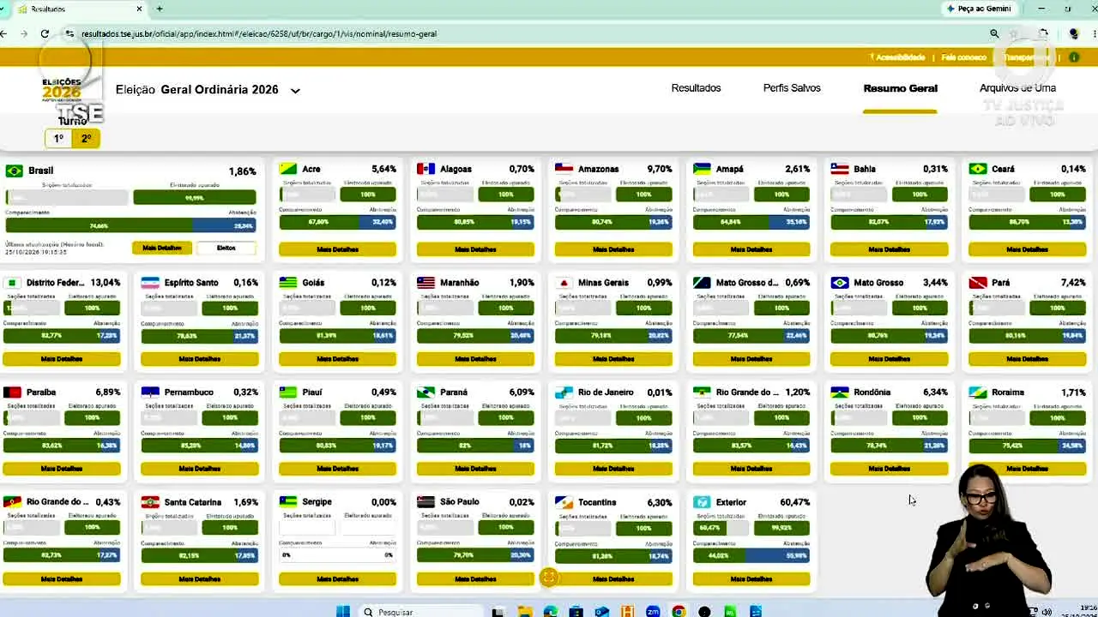Click the Pesquisar taskbar search box
The image size is (1098, 617).
point(420,611)
